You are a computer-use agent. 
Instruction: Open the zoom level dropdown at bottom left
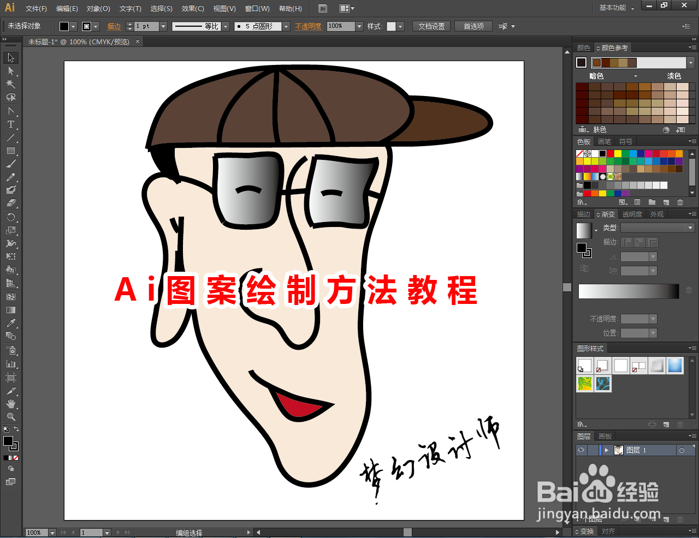[53, 532]
